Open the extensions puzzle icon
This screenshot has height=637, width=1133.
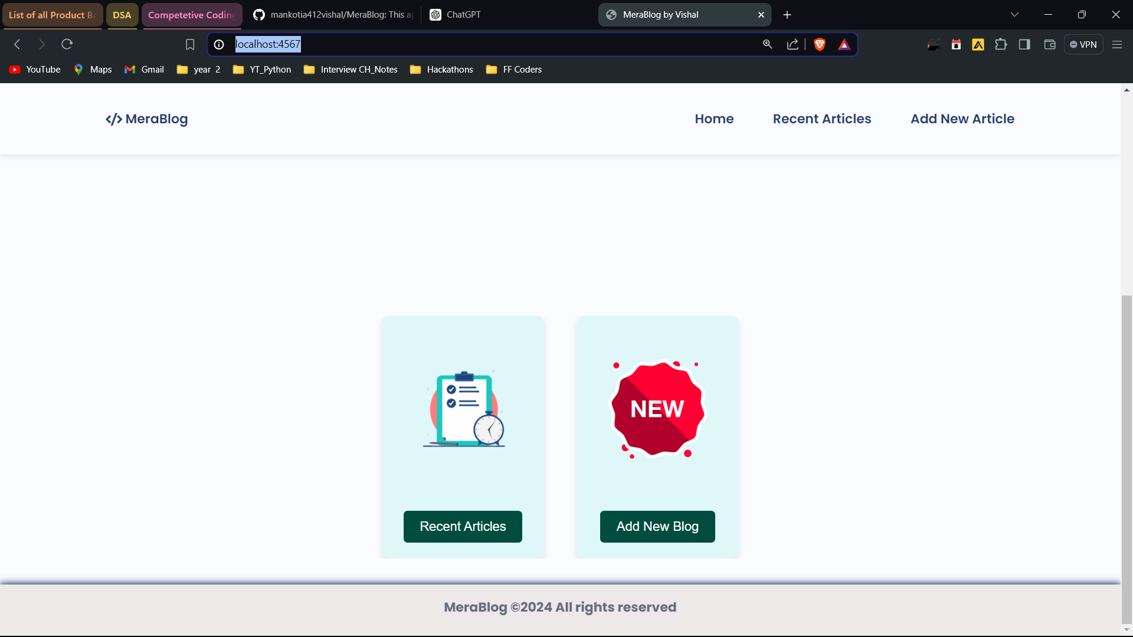[x=1001, y=44]
